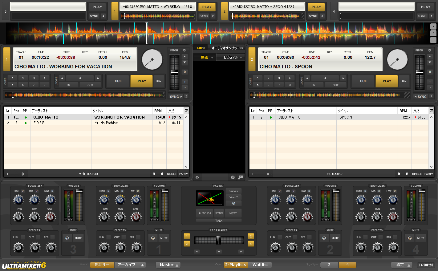Image resolution: width=438 pixels, height=271 pixels.
Task: Switch to 2-Playlists view
Action: [236, 265]
